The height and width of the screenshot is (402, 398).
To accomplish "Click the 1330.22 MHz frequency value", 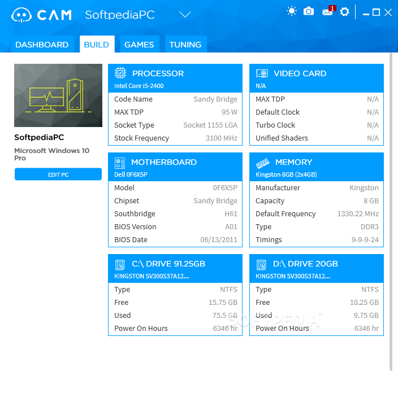I will click(358, 214).
